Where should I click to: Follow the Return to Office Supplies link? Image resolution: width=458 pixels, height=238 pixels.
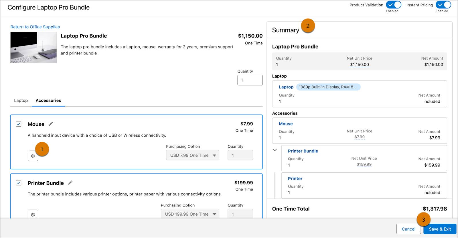click(x=35, y=27)
